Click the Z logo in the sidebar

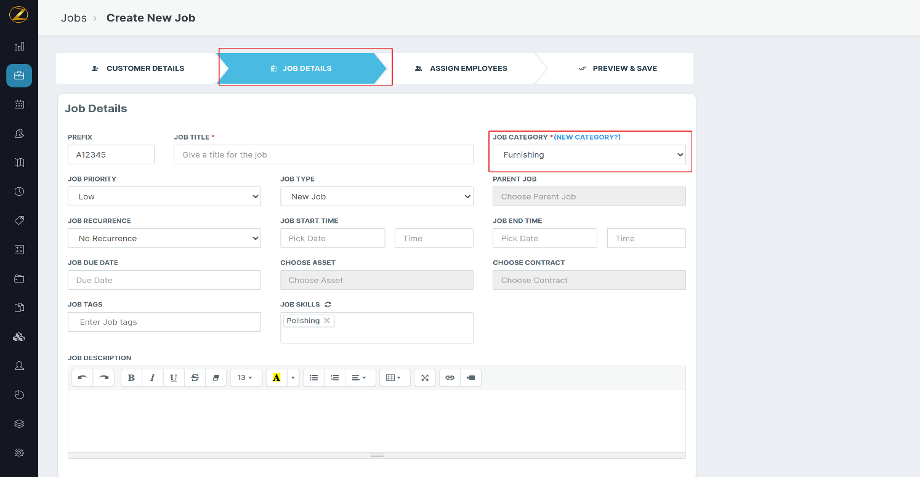pos(18,15)
